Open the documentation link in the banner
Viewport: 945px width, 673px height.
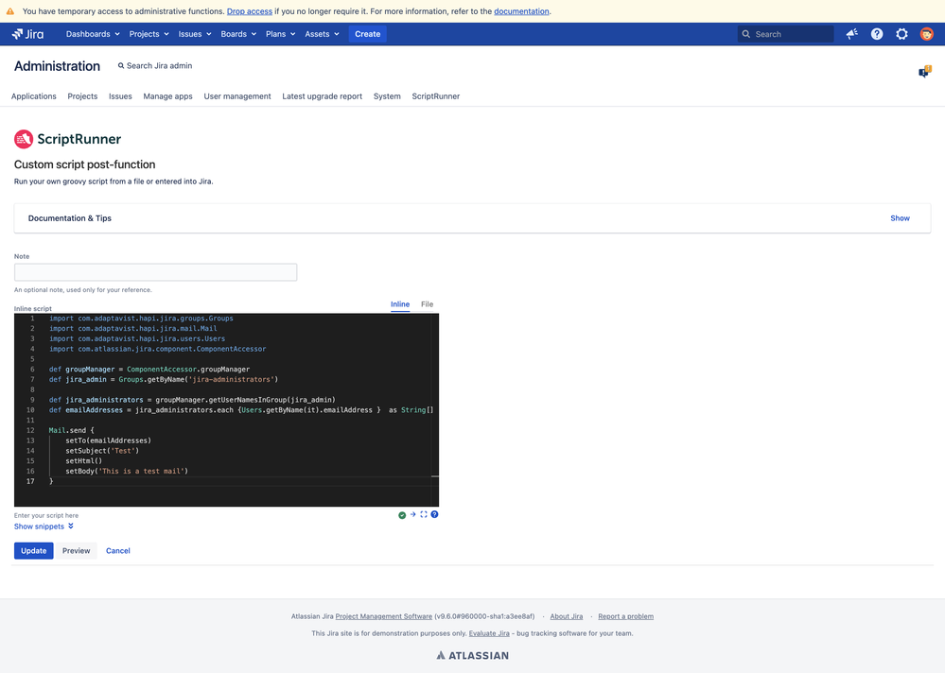[x=521, y=11]
